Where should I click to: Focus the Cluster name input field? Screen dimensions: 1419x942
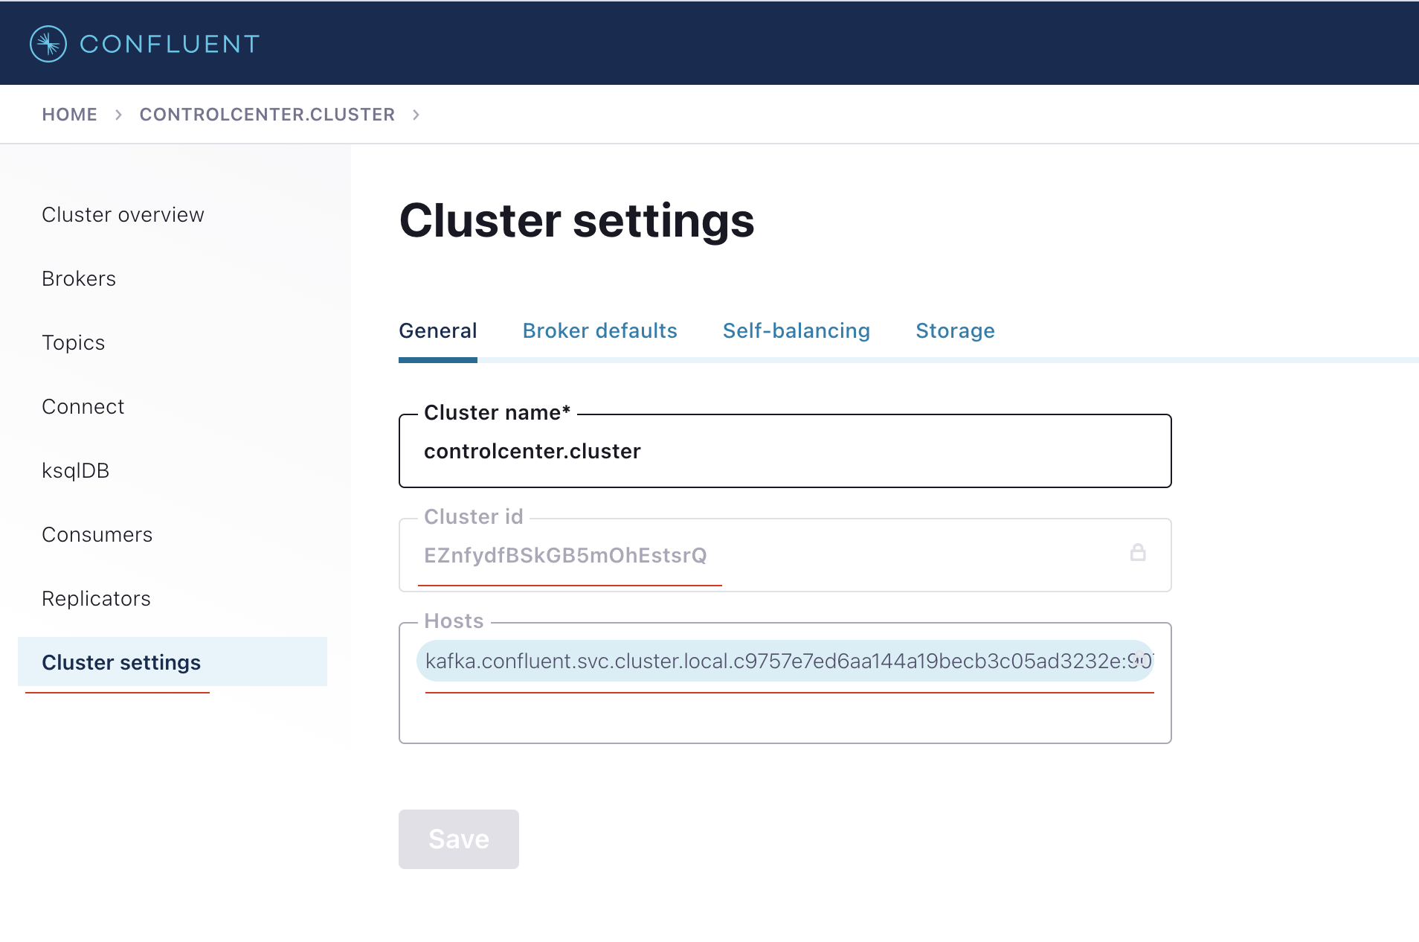(x=785, y=451)
